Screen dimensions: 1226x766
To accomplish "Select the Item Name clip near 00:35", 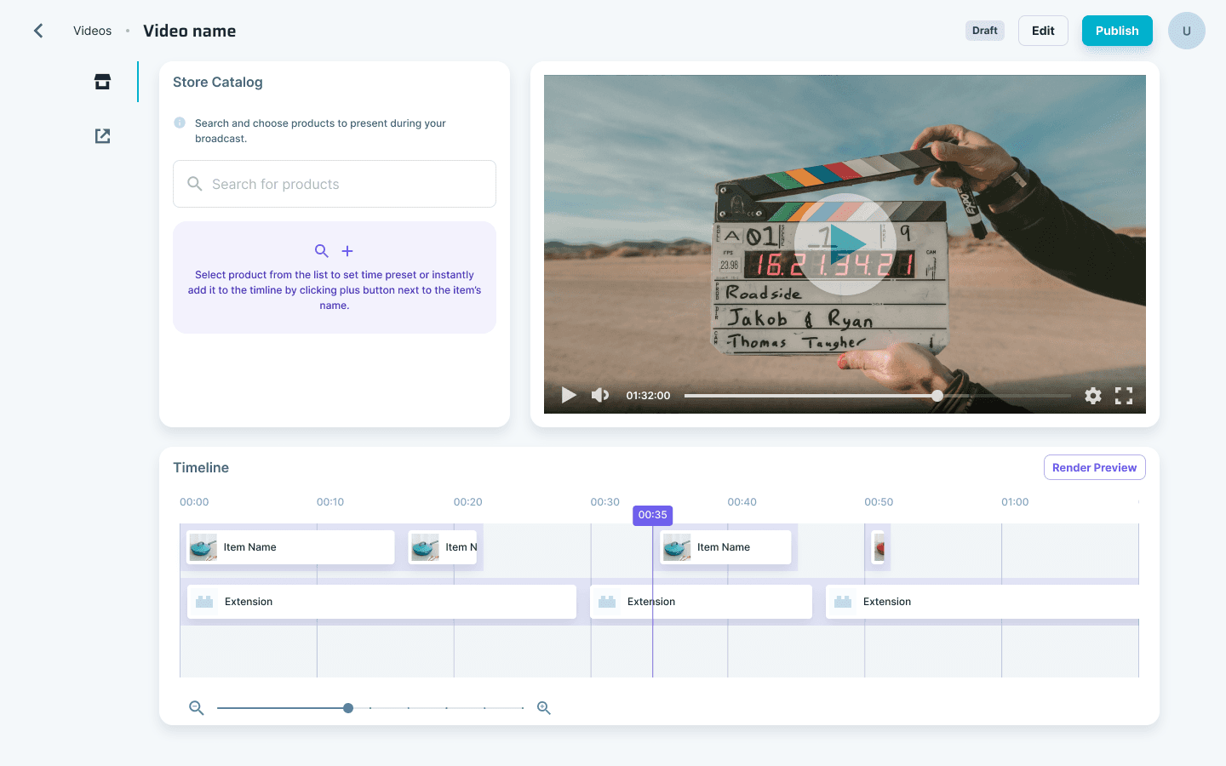I will click(x=726, y=547).
